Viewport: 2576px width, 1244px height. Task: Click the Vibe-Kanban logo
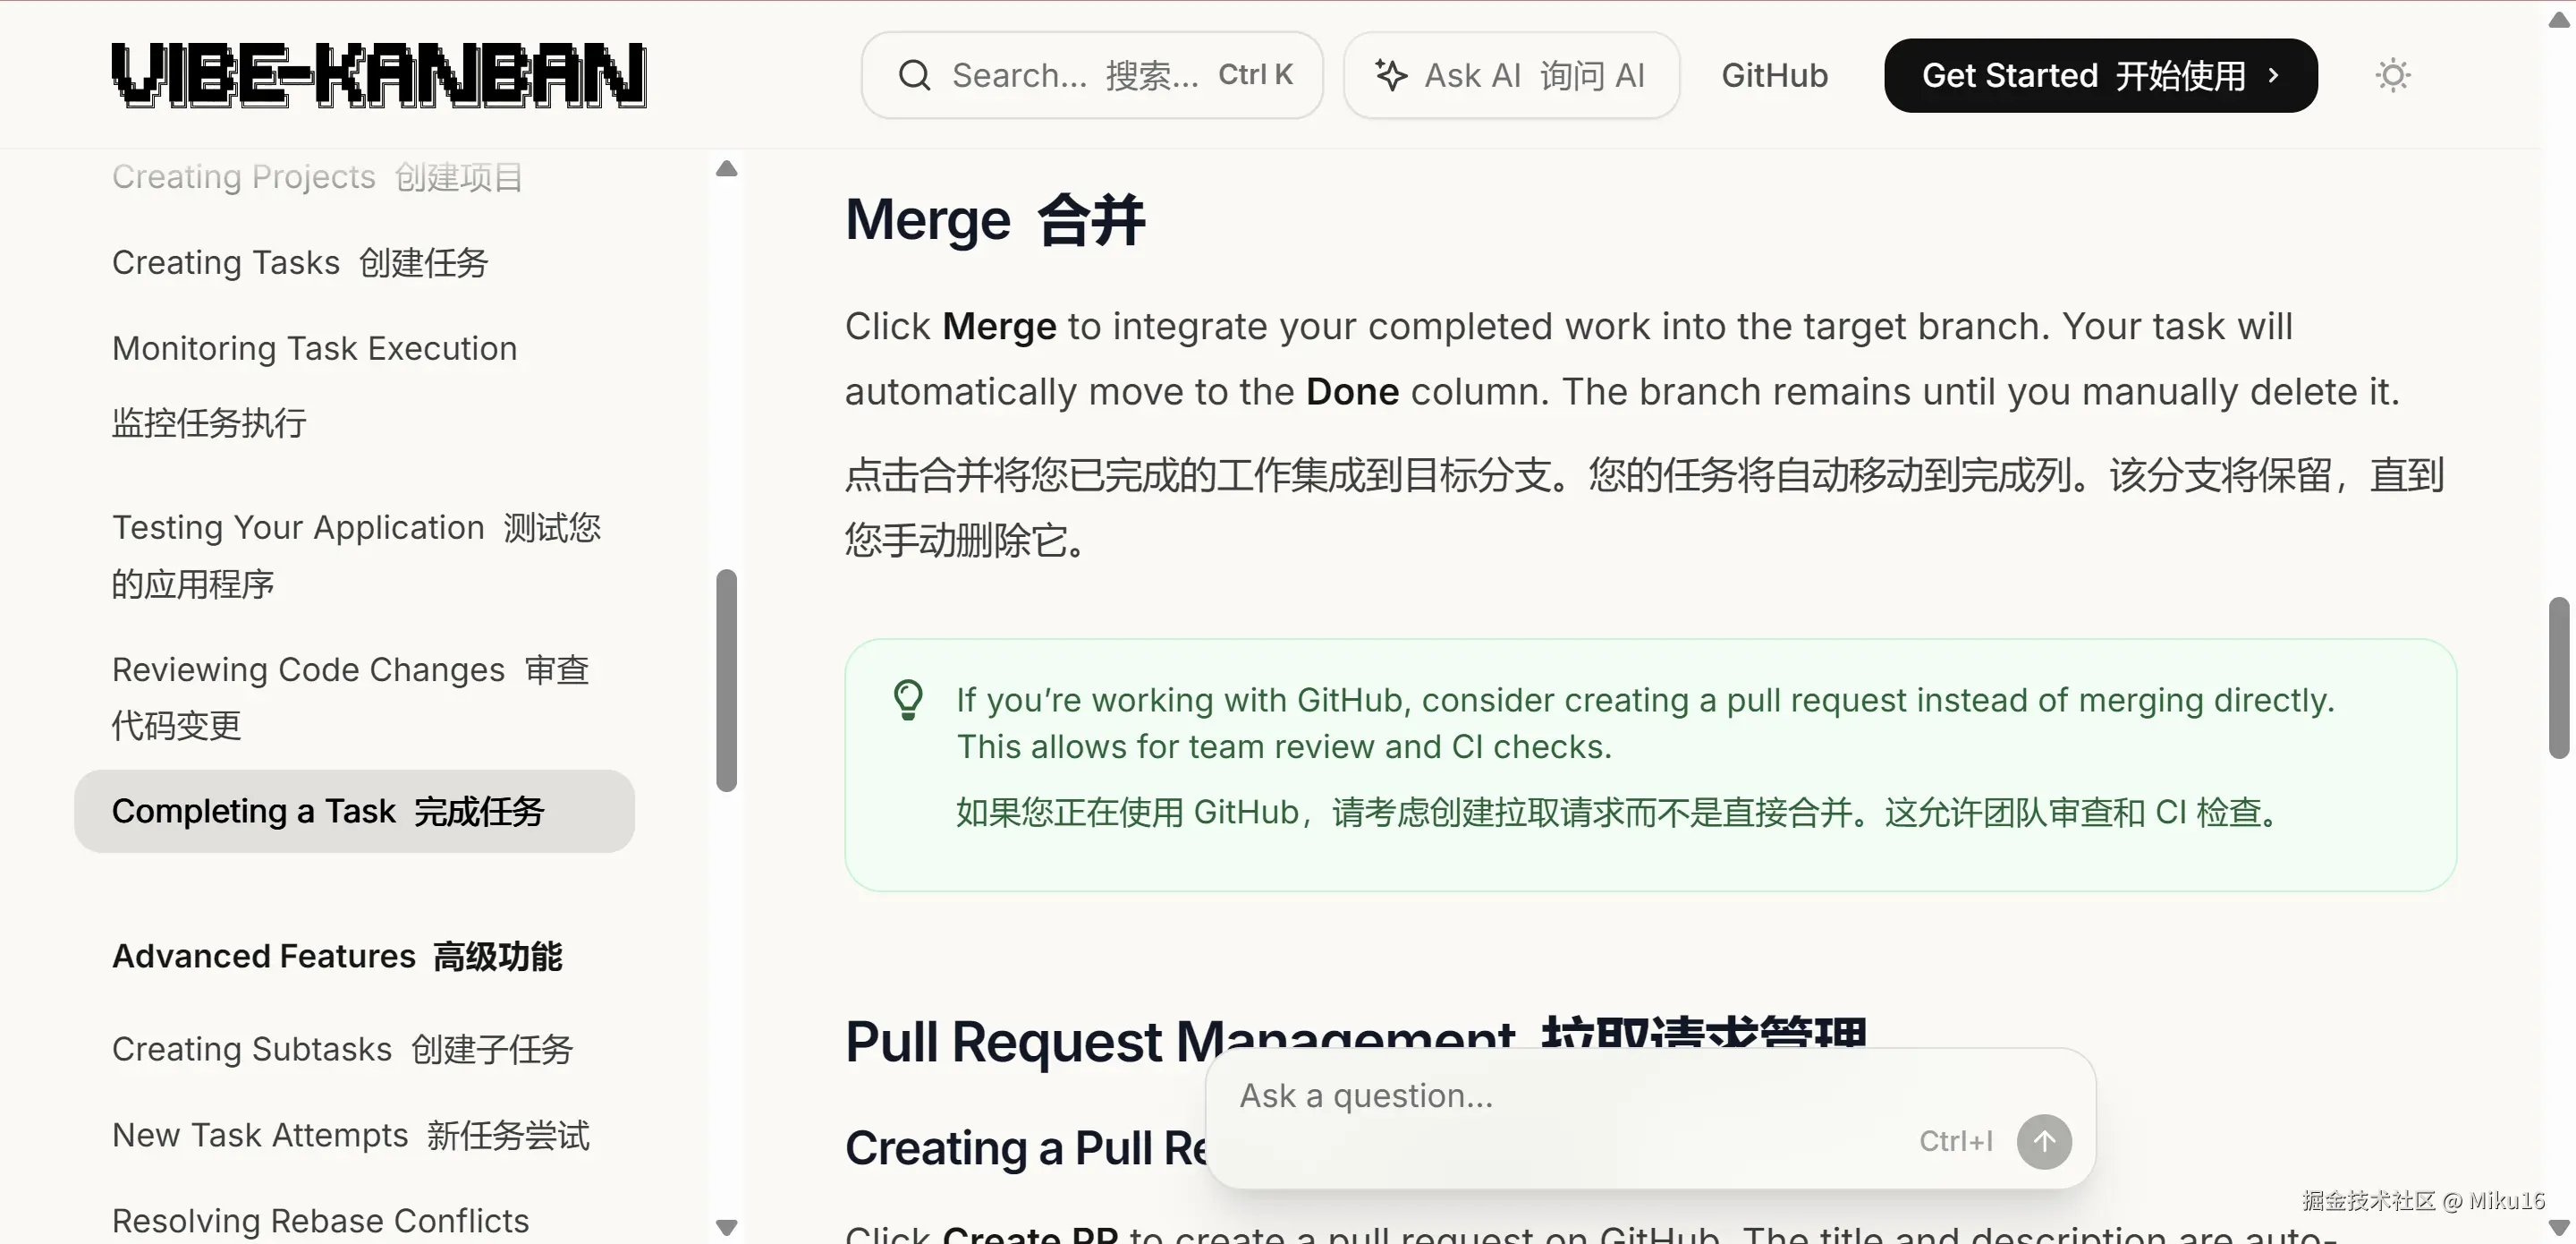[378, 75]
